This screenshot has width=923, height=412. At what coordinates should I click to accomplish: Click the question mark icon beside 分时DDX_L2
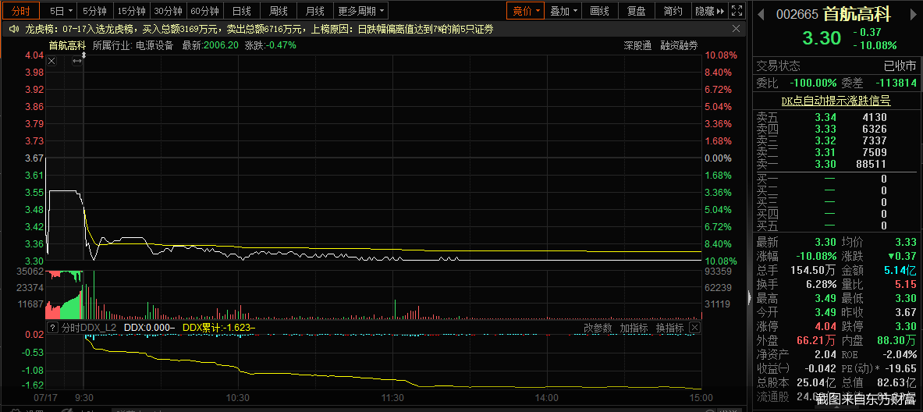coord(53,328)
